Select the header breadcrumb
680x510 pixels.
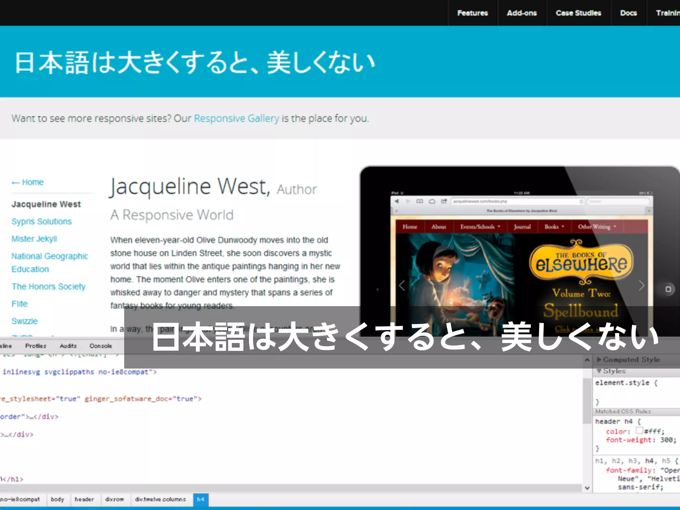coord(84,499)
